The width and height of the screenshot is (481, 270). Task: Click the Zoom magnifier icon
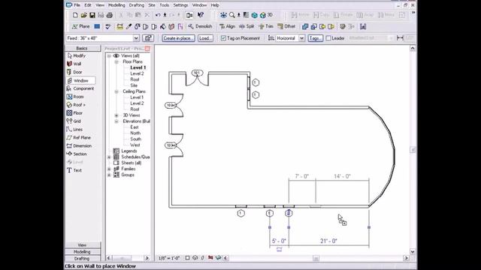(x=232, y=15)
